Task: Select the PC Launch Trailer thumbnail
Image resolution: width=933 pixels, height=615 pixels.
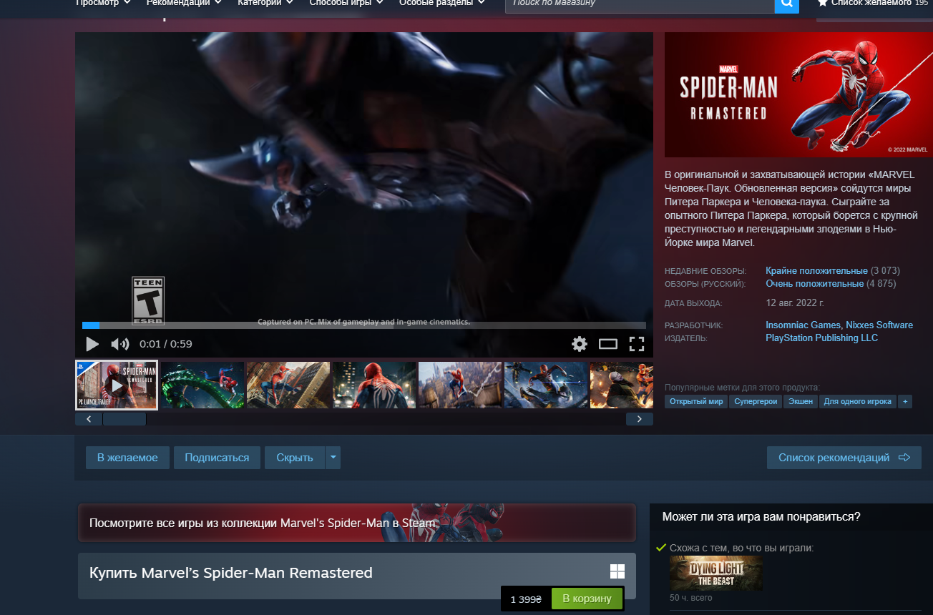Action: (117, 385)
